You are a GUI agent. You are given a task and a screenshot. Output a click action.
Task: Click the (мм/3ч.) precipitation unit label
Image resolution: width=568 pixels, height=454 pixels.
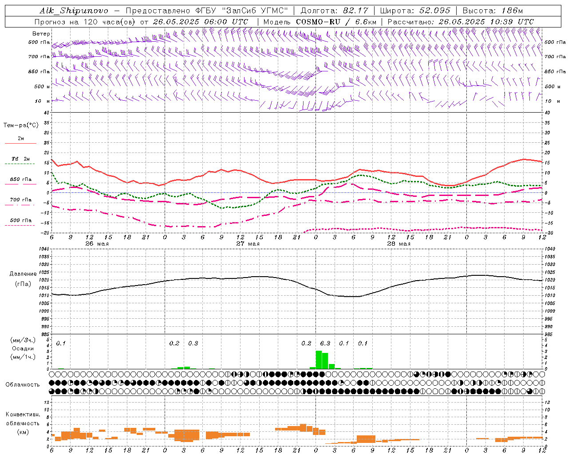click(22, 340)
